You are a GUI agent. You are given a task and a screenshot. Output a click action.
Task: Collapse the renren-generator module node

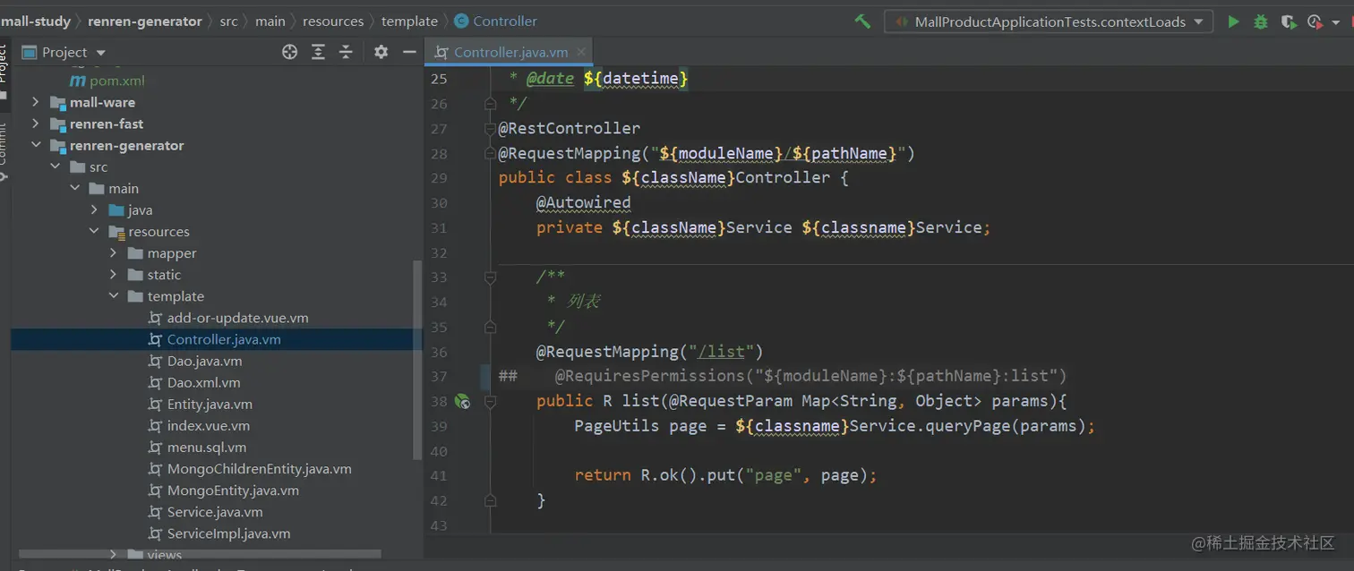pos(36,145)
